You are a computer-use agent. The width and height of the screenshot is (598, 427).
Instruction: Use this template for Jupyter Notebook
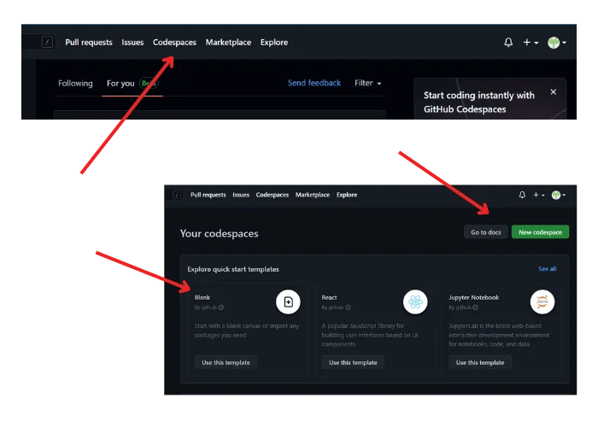(x=480, y=363)
